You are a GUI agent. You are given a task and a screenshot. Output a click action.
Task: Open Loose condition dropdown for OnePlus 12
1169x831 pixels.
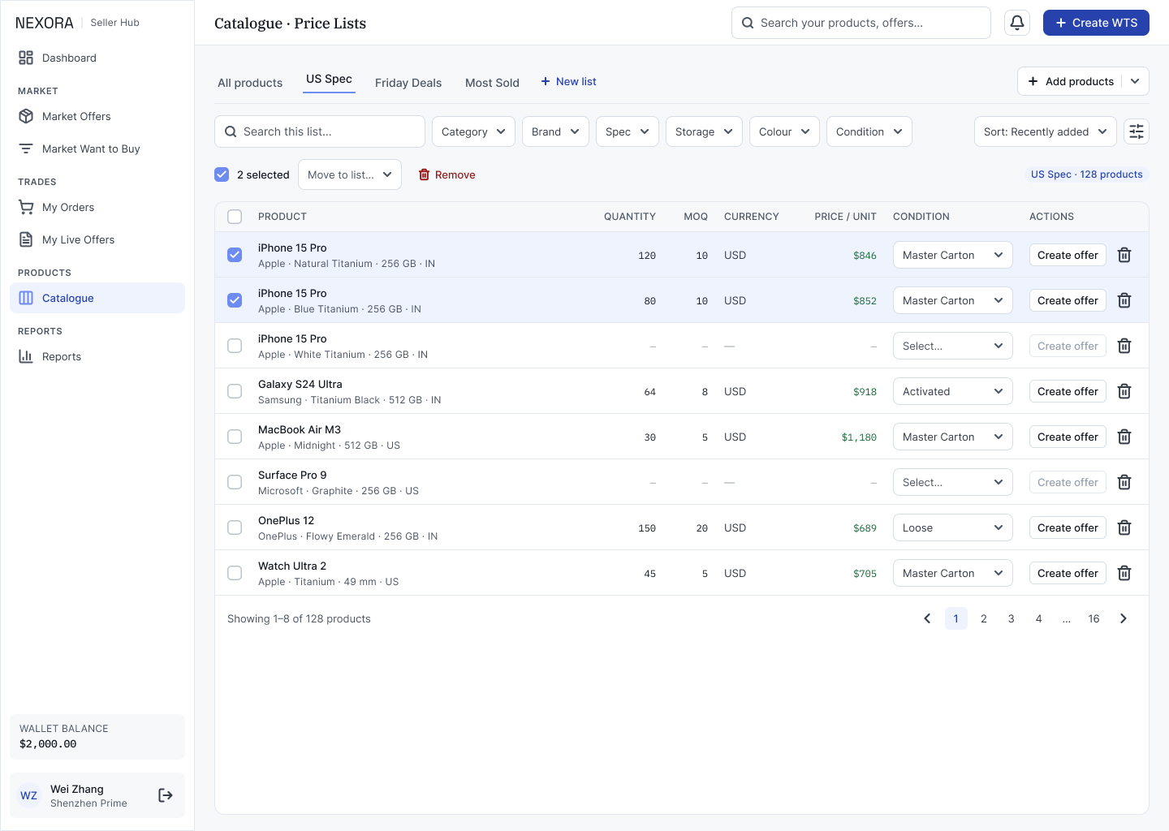[x=953, y=527]
